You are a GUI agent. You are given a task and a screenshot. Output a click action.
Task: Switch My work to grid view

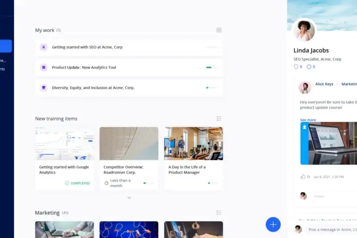[219, 30]
